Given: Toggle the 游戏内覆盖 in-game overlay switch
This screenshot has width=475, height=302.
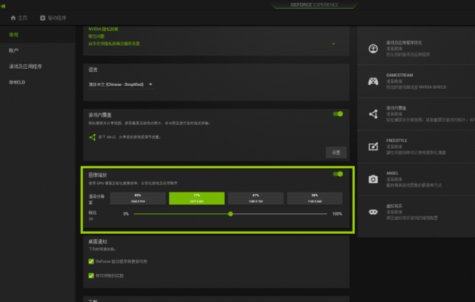Looking at the screenshot, I should (338, 114).
